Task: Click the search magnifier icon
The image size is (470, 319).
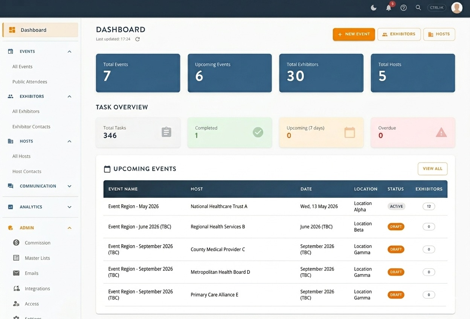Action: pos(418,8)
